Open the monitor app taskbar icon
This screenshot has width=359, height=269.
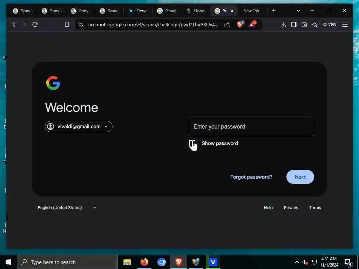pyautogui.click(x=196, y=262)
